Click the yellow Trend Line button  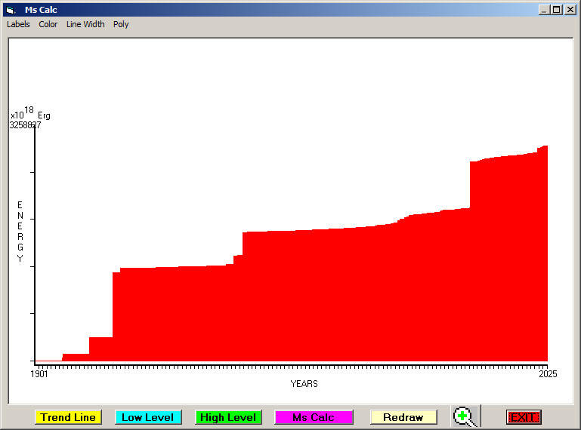click(68, 417)
